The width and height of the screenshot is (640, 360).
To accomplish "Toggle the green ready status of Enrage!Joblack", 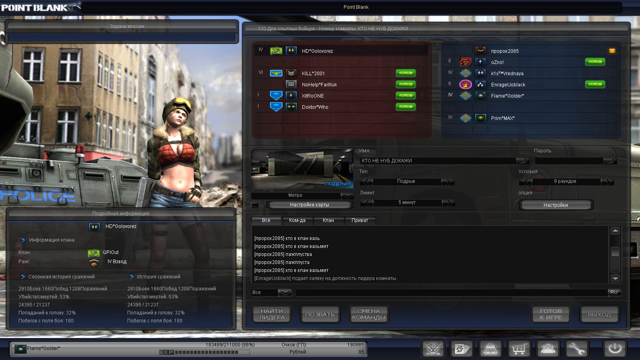I will pos(595,84).
